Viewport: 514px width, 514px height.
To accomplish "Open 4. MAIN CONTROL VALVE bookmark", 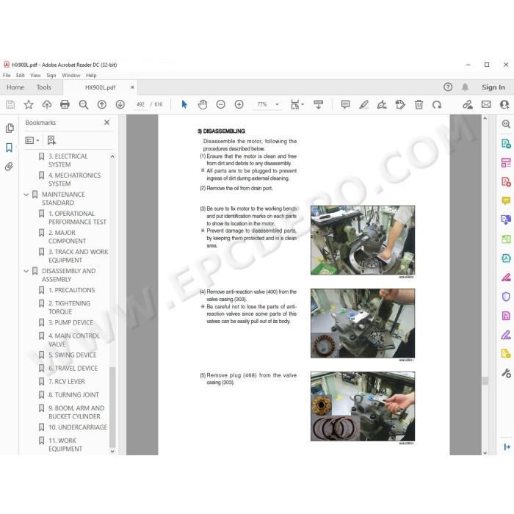I will pos(74,340).
